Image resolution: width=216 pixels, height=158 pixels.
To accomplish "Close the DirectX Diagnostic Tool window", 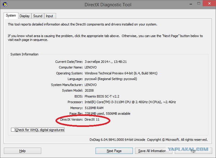I will 209,3.
